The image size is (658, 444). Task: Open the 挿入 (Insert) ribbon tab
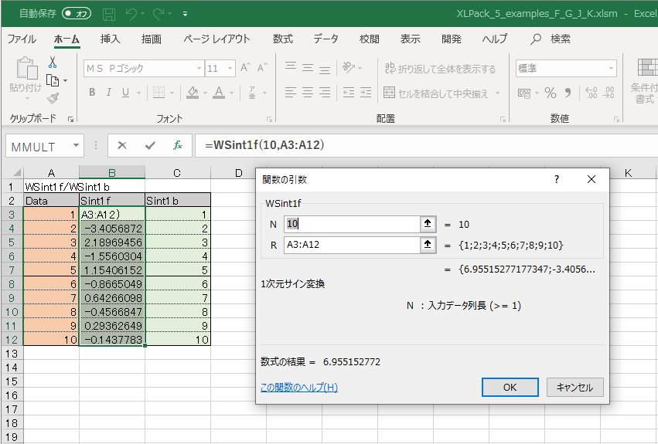111,39
